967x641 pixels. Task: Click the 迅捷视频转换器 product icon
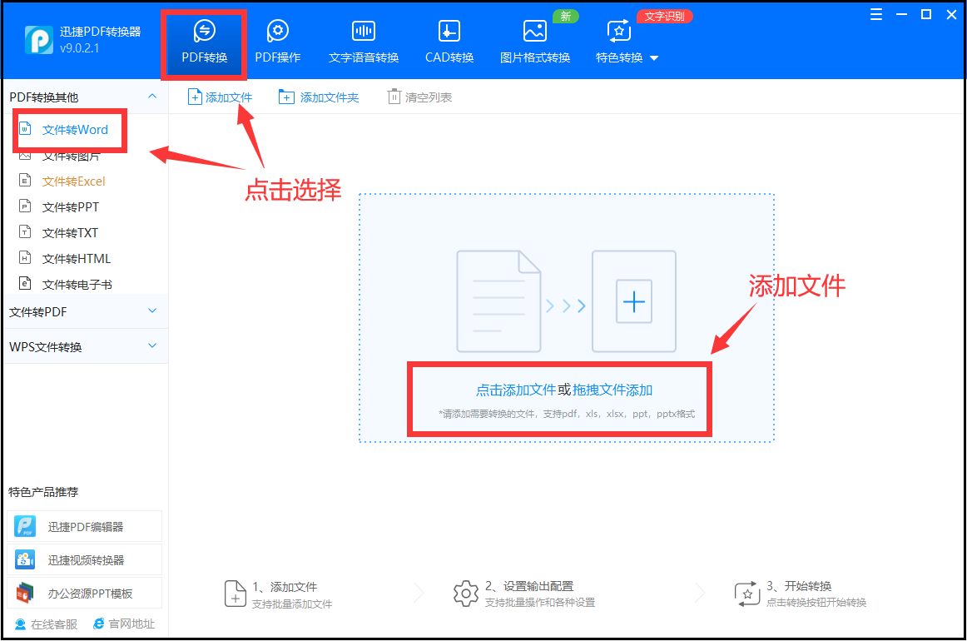[25, 559]
